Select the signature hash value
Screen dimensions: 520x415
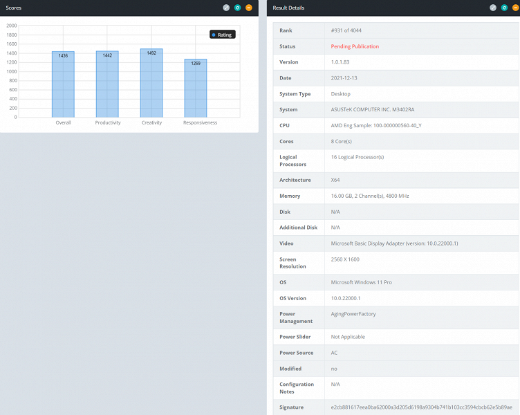click(422, 407)
